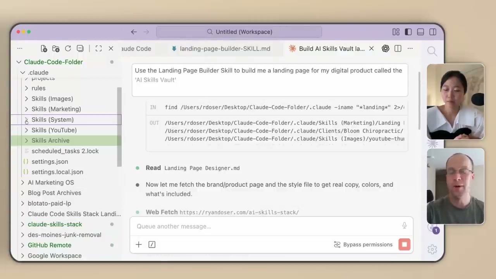
Task: Click the New Folder icon in explorer toolbar
Action: click(x=56, y=48)
